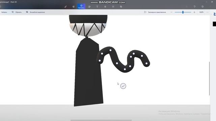Select the Brushes tool
Image resolution: width=216 pixels, height=121 pixels.
65,7
